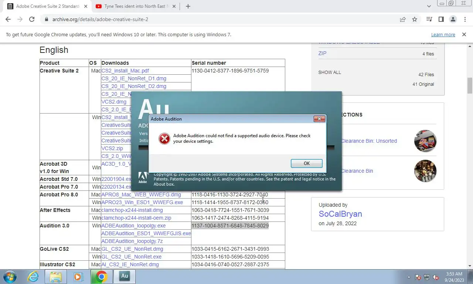The height and width of the screenshot is (284, 473).
Task: Open SoCalBryan uploader profile
Action: coord(340,214)
